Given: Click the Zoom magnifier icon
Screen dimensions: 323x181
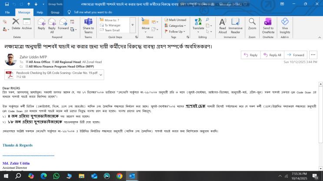Looking at the screenshot, I should pyautogui.click(x=252, y=24).
